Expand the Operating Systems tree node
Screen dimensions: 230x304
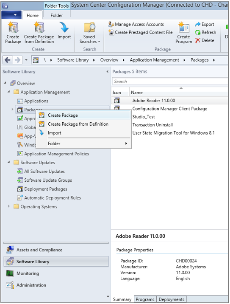coord(9,206)
